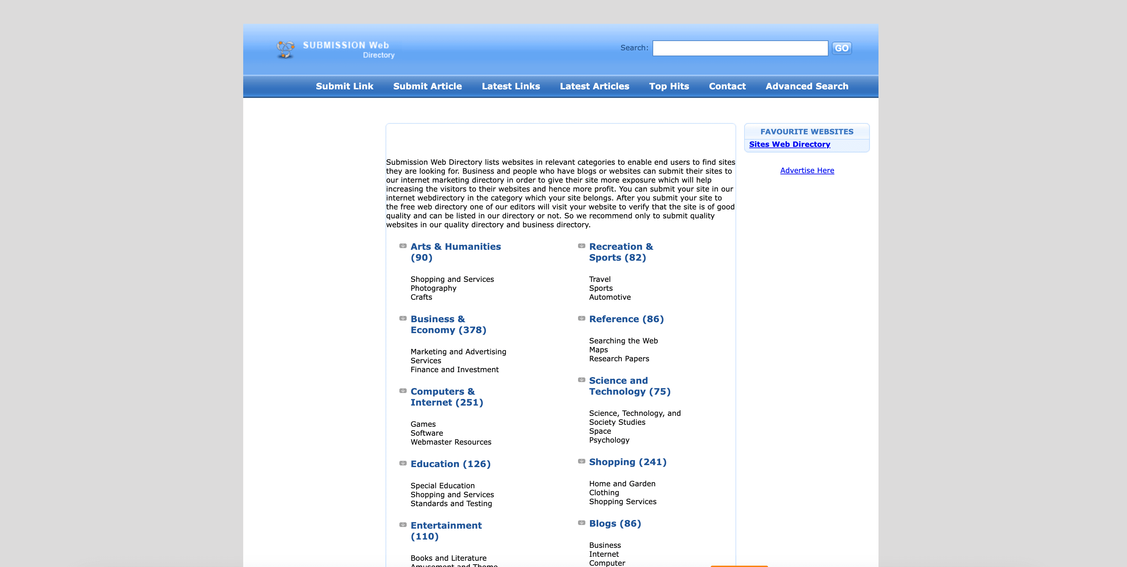Select Research Papers subcategory
The width and height of the screenshot is (1127, 567).
pos(619,359)
